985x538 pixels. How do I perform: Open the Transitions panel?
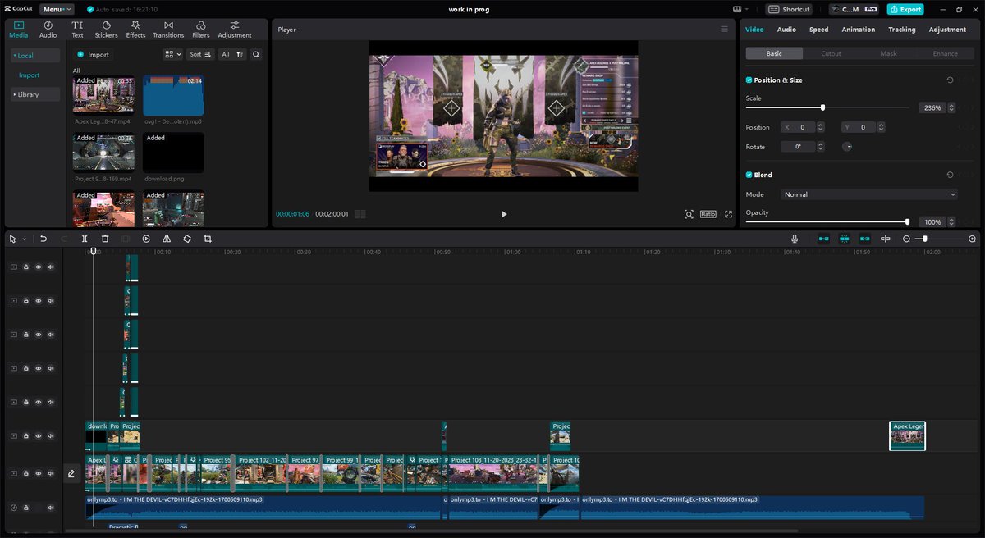[x=168, y=30]
